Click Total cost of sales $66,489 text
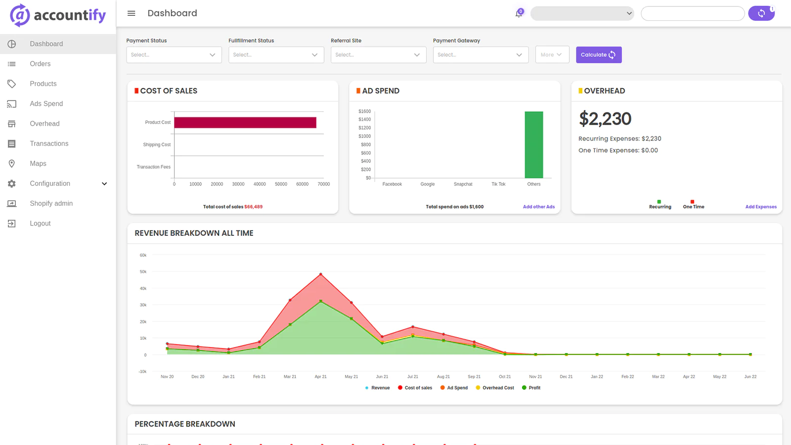791x445 pixels. (233, 207)
